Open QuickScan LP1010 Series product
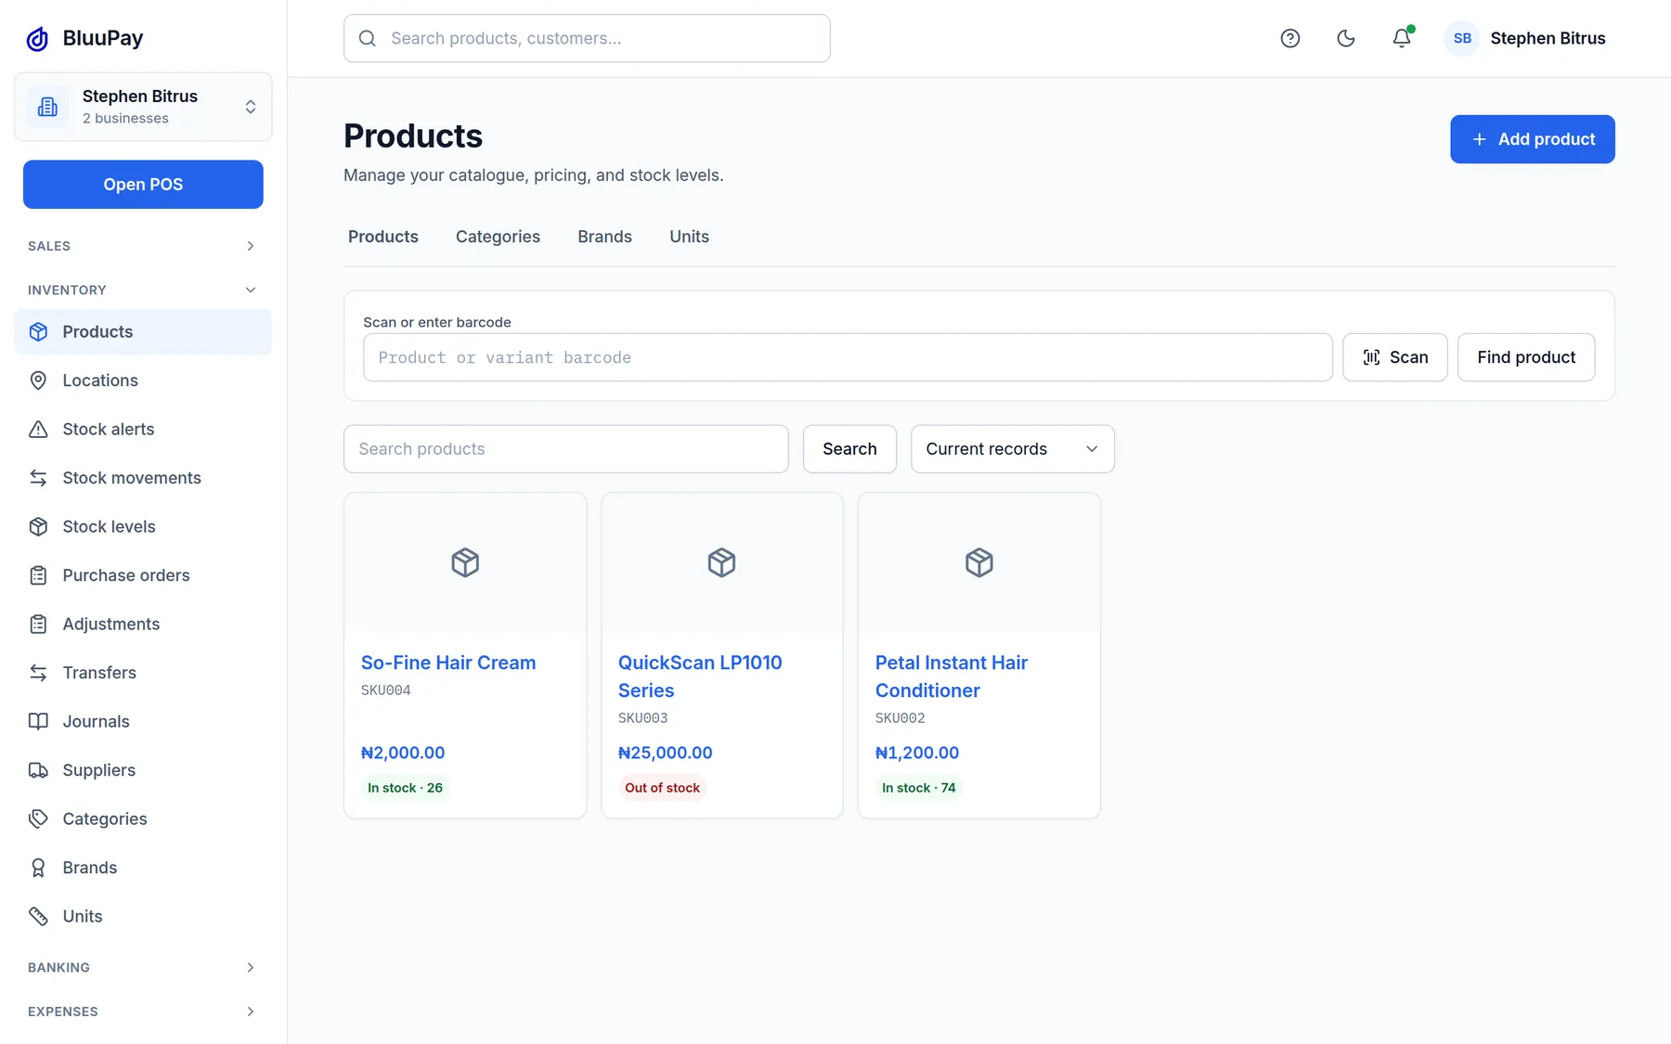Screen dimensions: 1671x1044 point(700,677)
